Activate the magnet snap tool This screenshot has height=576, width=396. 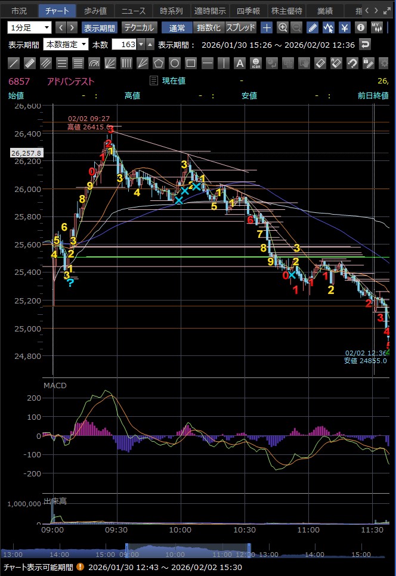[352, 63]
